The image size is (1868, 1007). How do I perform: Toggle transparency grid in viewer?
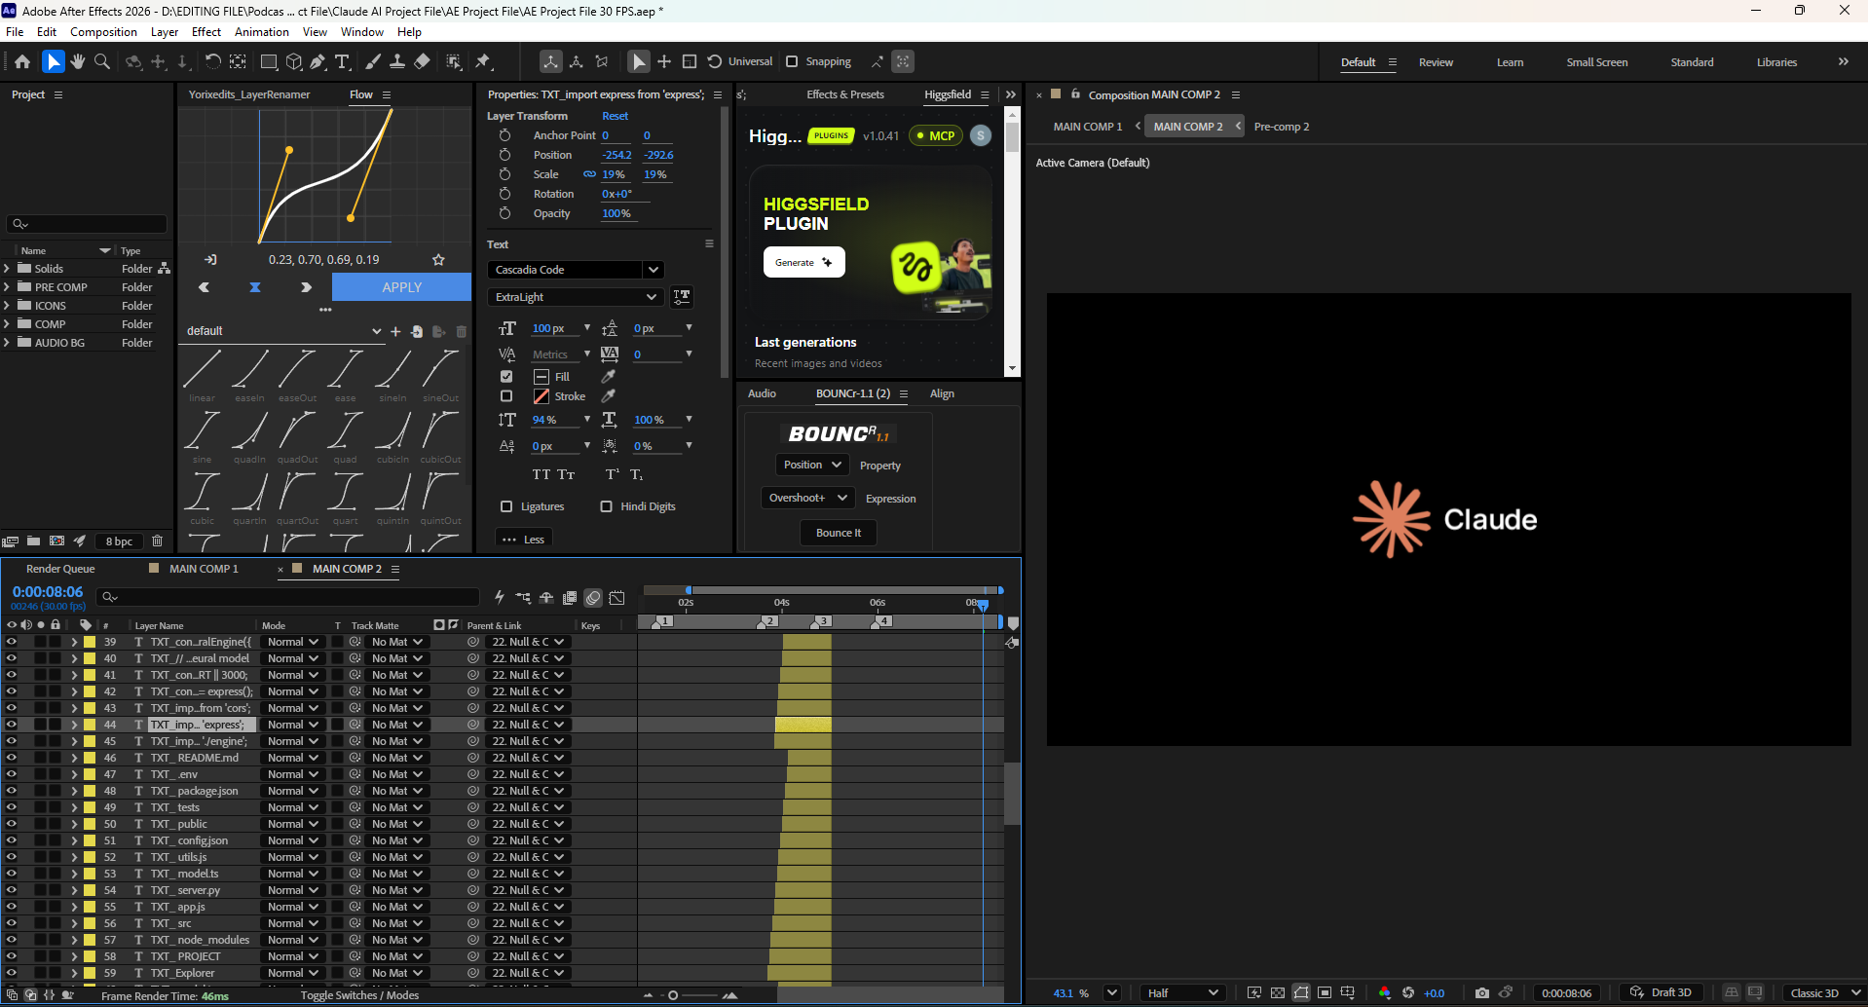[x=1278, y=992]
